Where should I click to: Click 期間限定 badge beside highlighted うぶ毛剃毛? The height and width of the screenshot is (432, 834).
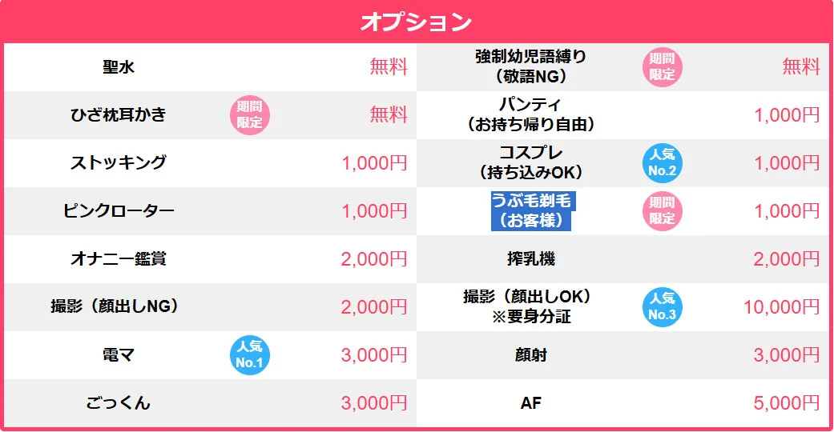click(662, 211)
